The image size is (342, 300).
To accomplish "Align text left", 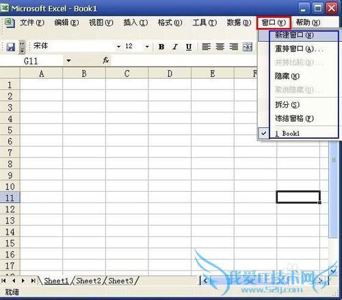I will tap(207, 47).
